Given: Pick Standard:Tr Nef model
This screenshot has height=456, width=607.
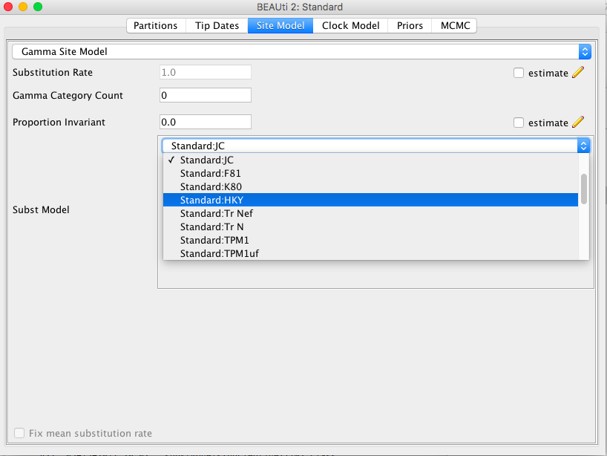Looking at the screenshot, I should coord(370,213).
